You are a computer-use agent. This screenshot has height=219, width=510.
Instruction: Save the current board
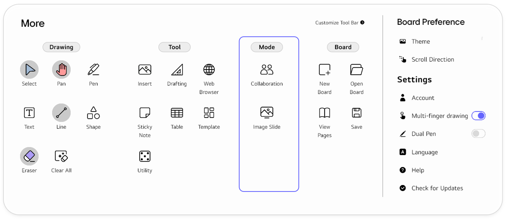pos(357,113)
